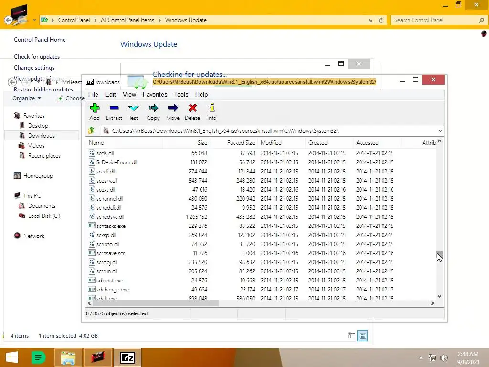Open the Favorites menu in 7-Zip
This screenshot has height=367, width=489.
tap(155, 94)
